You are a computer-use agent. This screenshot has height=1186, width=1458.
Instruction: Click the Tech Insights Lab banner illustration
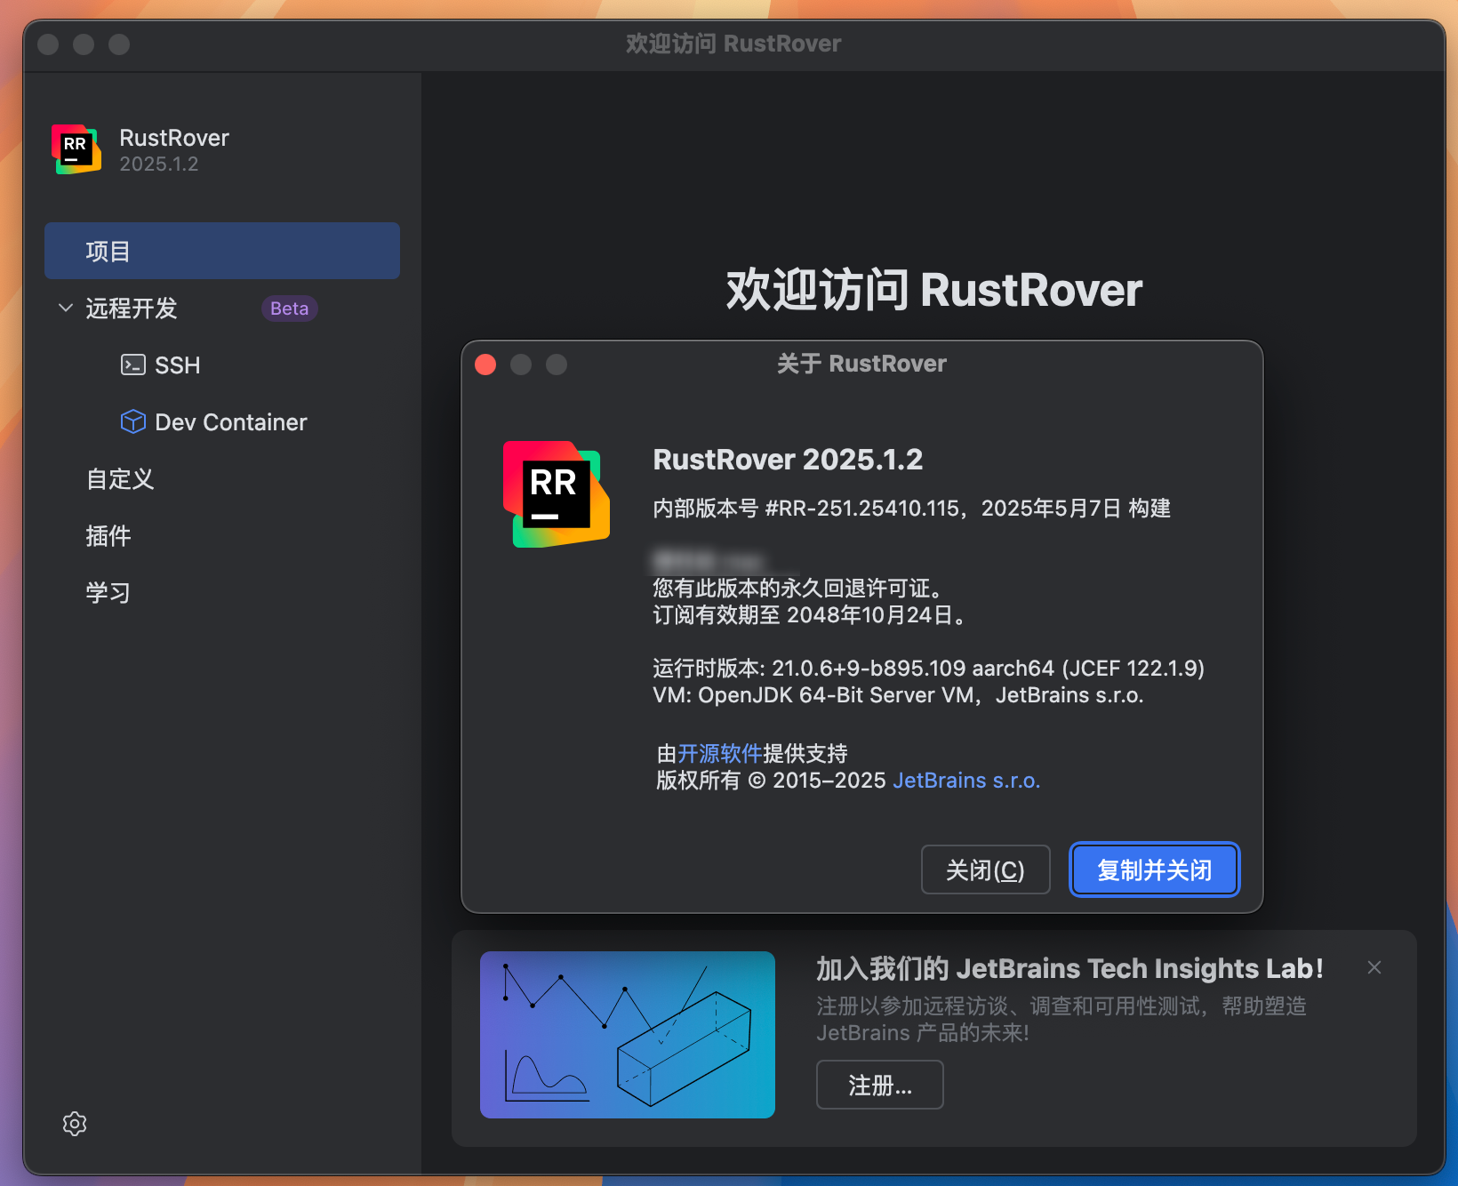pyautogui.click(x=628, y=1035)
